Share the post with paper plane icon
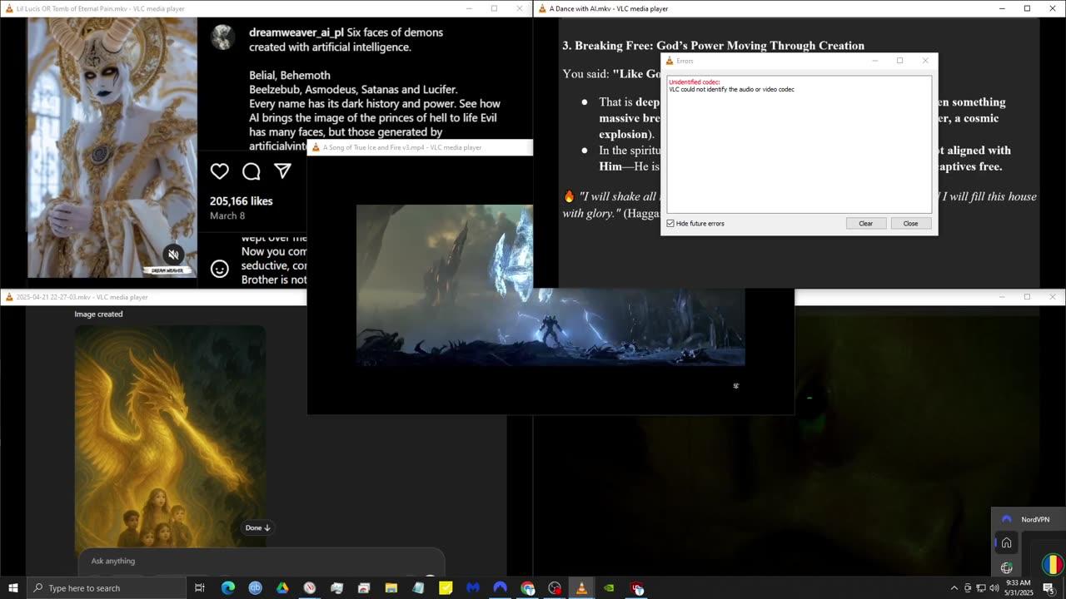Viewport: 1066px width, 599px height. (283, 171)
